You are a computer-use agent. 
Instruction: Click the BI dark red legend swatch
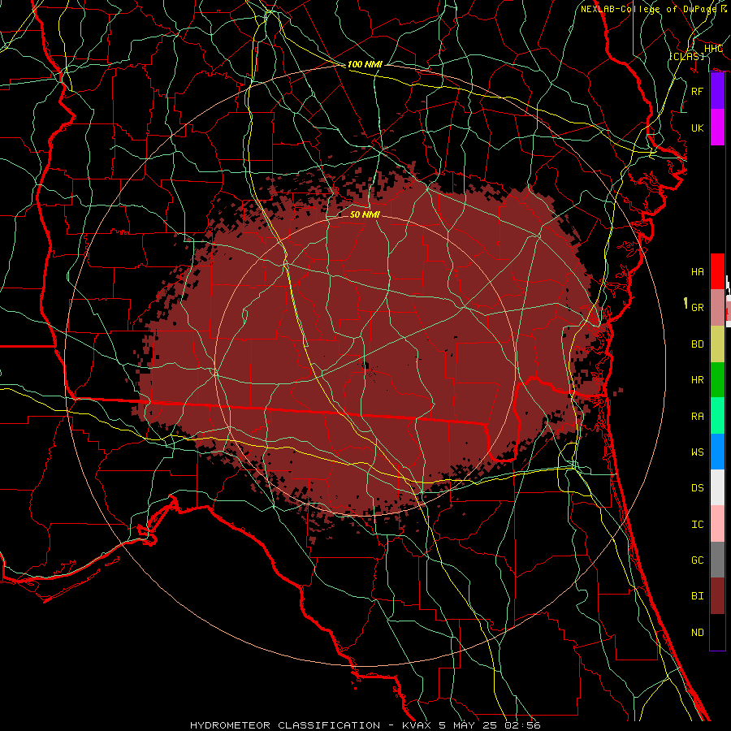tap(717, 596)
